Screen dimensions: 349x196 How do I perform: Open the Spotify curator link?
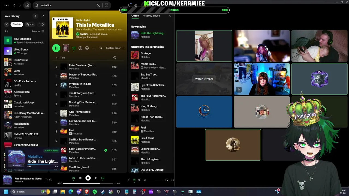[x=84, y=34]
